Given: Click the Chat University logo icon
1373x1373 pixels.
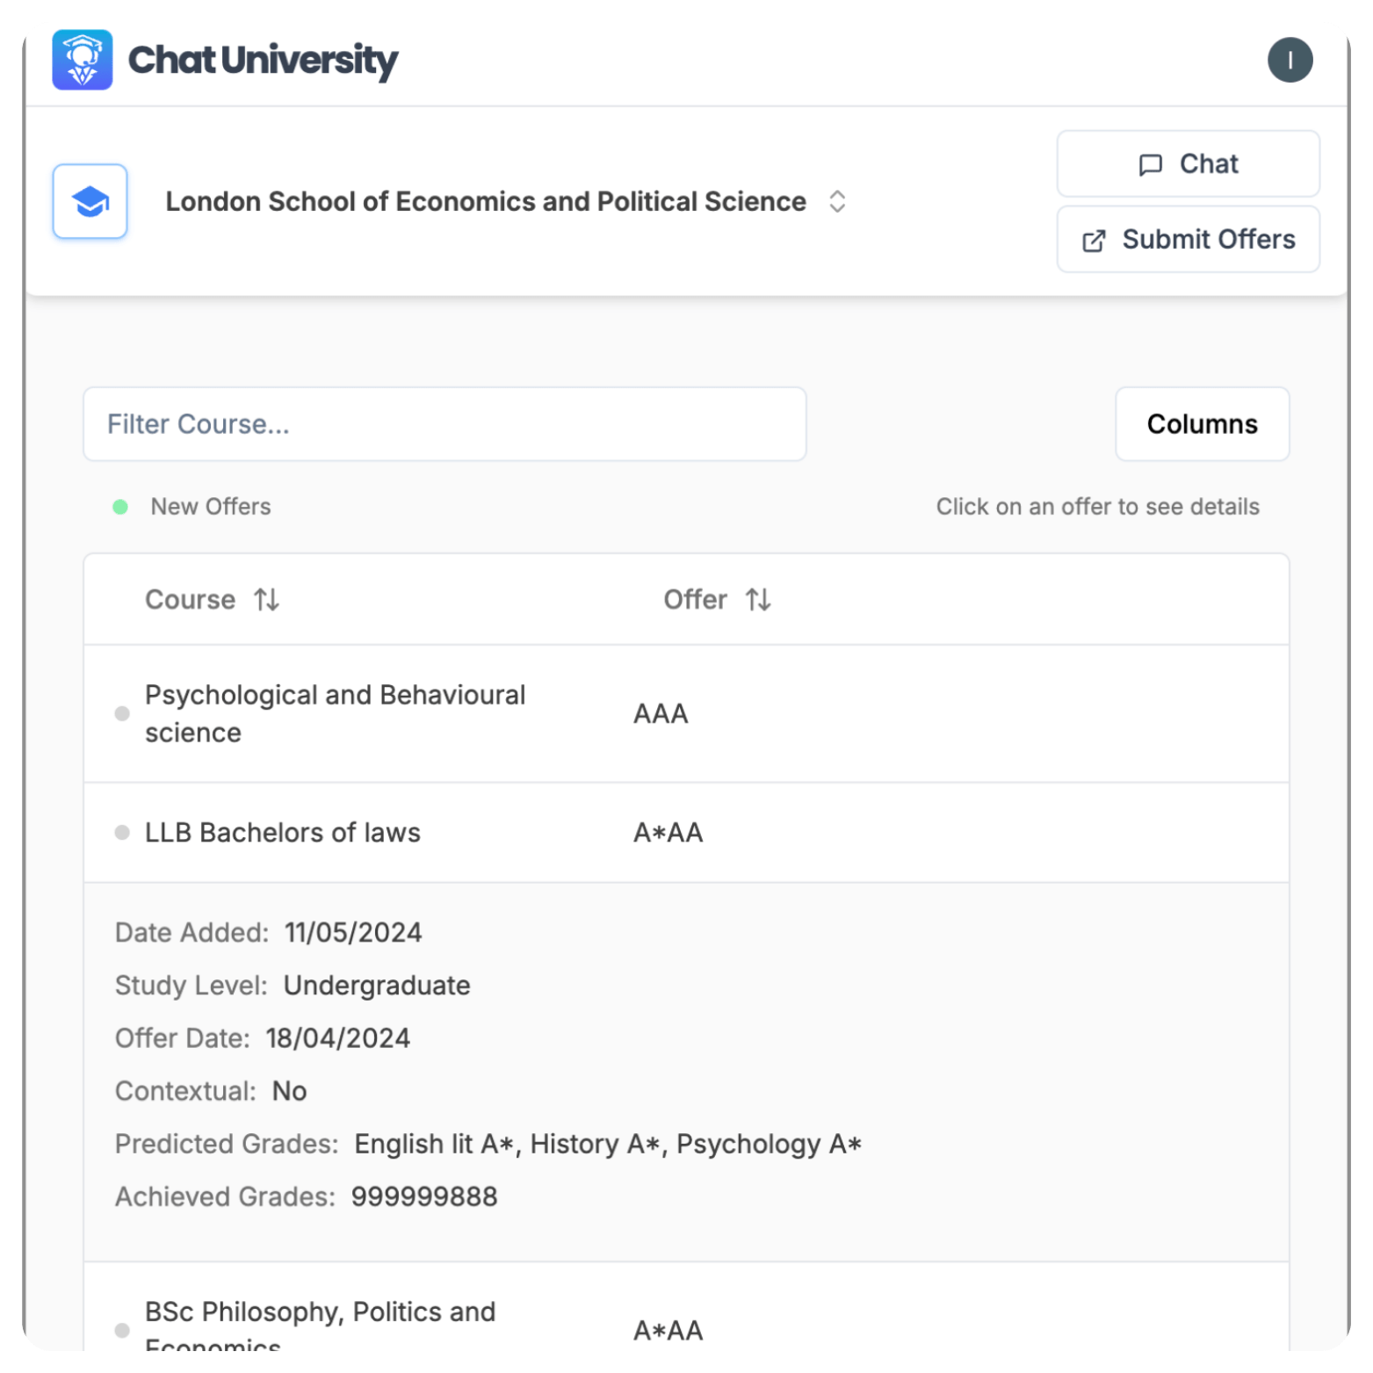Looking at the screenshot, I should (x=82, y=60).
